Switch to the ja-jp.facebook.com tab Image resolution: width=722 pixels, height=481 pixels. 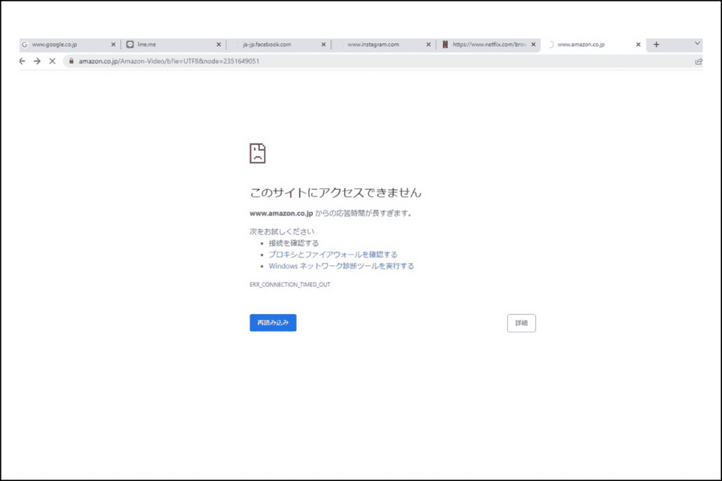coord(279,45)
